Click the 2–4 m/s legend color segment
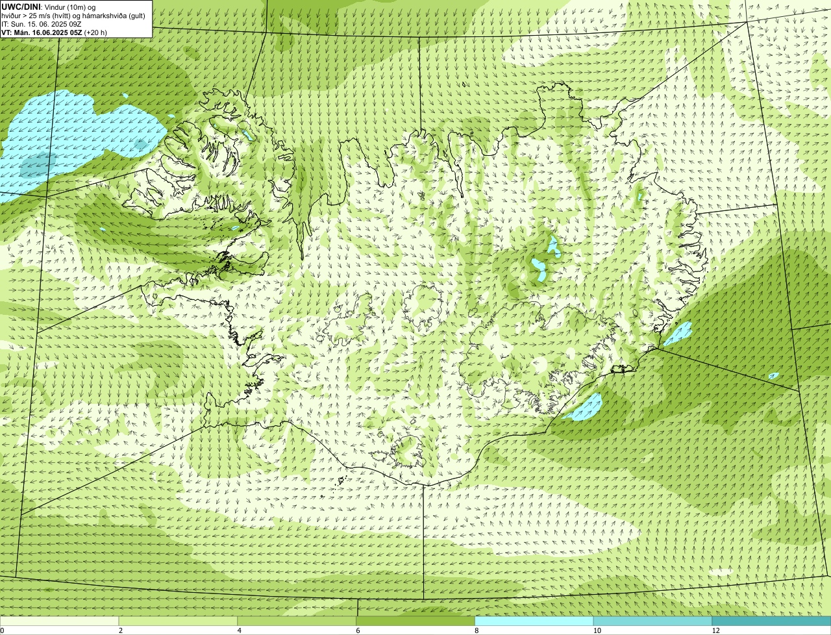The width and height of the screenshot is (831, 635). (178, 621)
